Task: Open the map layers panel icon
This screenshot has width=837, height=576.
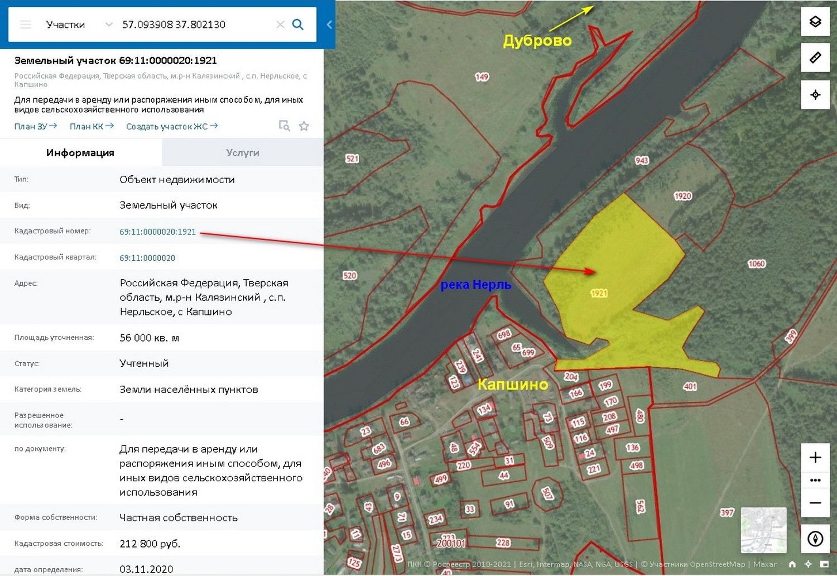Action: [815, 22]
